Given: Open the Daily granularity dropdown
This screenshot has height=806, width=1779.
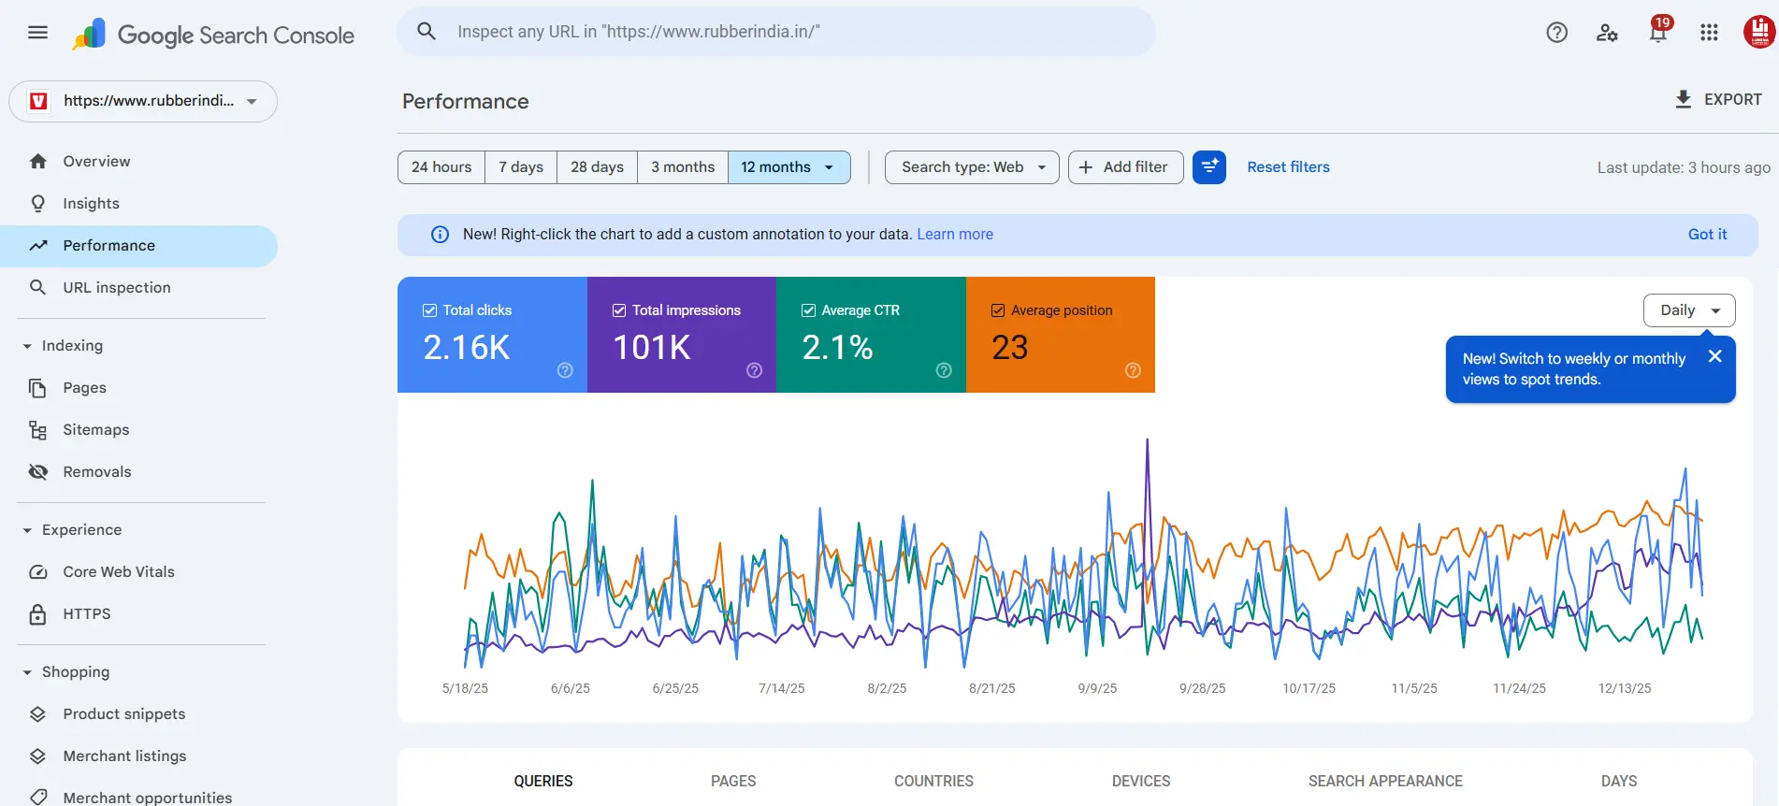Looking at the screenshot, I should (x=1688, y=310).
